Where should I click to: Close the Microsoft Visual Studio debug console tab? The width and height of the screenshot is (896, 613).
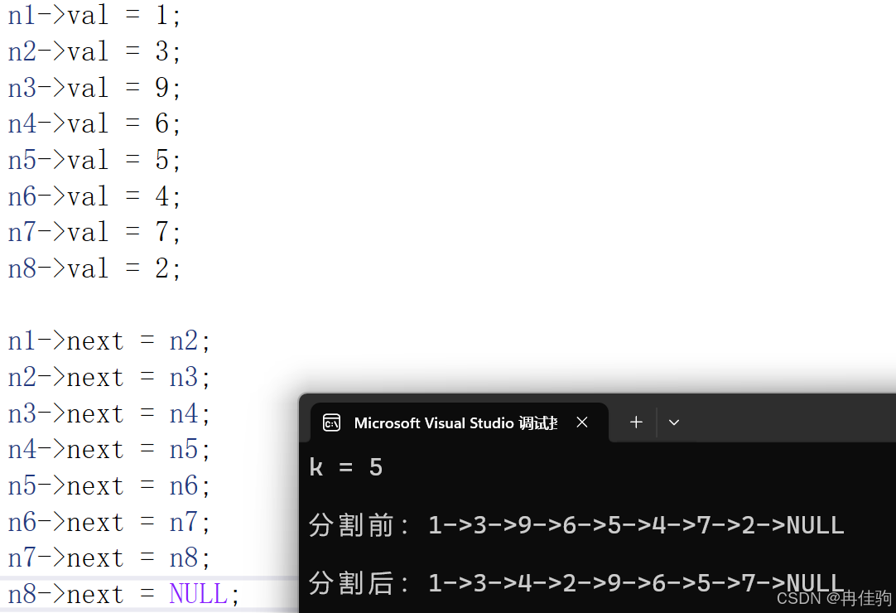pyautogui.click(x=582, y=422)
